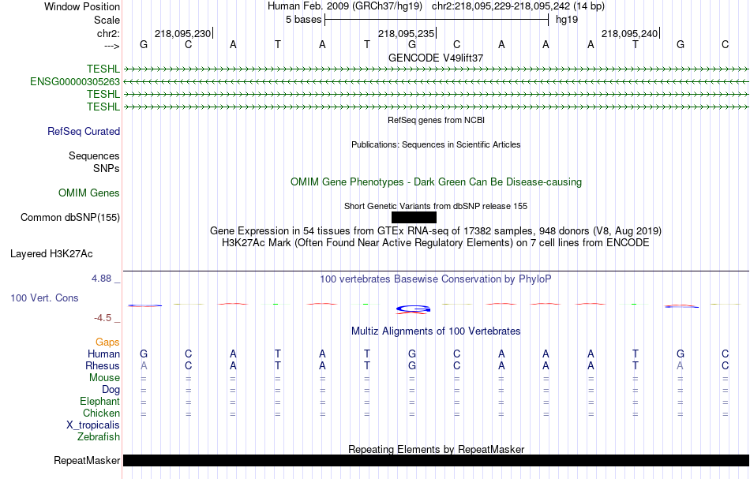The width and height of the screenshot is (750, 479).
Task: Click the Rhesus alignment row label
Action: pos(103,366)
